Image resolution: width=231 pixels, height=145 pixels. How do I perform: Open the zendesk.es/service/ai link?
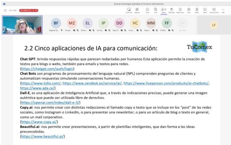(x=92, y=83)
